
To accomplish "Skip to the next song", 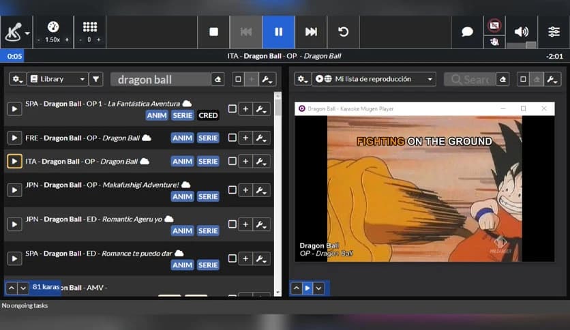I will (311, 32).
